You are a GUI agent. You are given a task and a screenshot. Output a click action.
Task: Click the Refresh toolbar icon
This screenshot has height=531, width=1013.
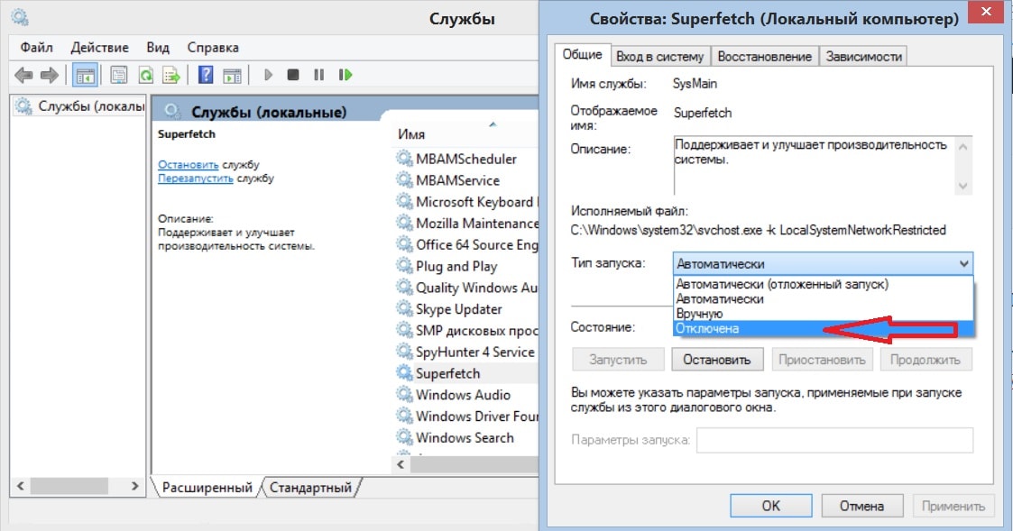coord(144,75)
